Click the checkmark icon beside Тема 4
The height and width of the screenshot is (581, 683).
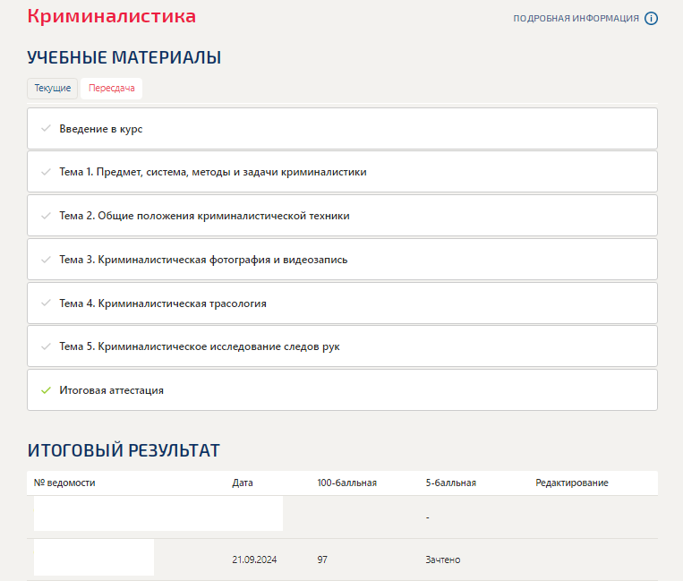46,303
